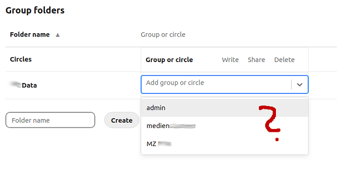The width and height of the screenshot is (337, 191).
Task: Click the Folder name sort arrow
Action: [x=58, y=35]
